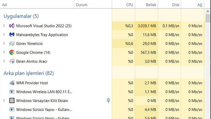Click WMI Provider Host's 2,1 MB value
The height and width of the screenshot is (119, 211).
pyautogui.click(x=150, y=83)
